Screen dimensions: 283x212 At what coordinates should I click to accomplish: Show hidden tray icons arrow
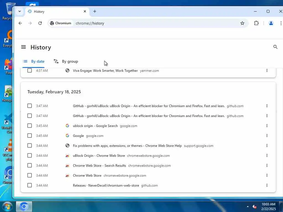[248, 206]
